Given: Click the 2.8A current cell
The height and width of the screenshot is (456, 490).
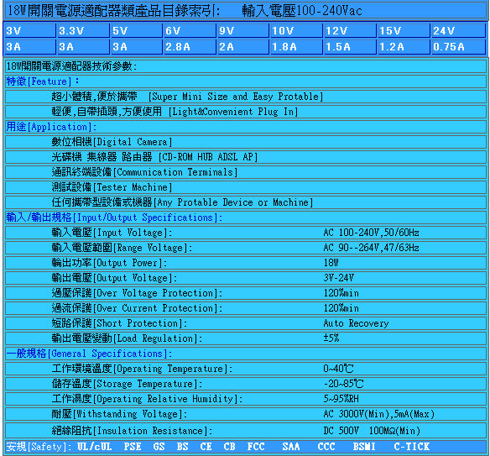Looking at the screenshot, I should coord(190,46).
